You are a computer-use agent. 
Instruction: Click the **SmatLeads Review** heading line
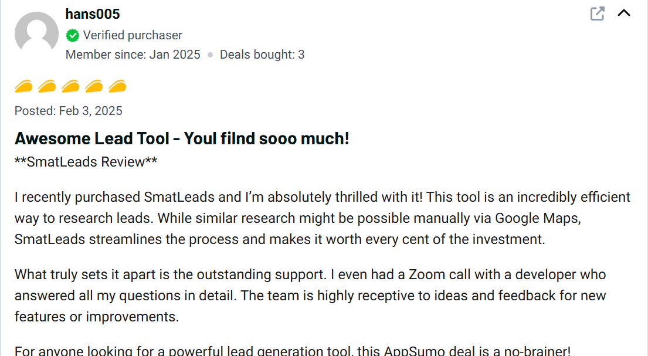pos(86,162)
